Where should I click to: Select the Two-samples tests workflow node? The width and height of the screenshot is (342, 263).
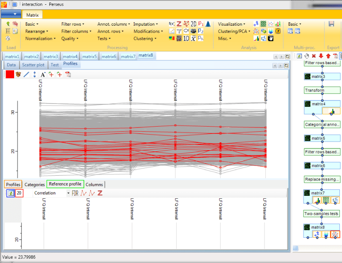(x=321, y=213)
